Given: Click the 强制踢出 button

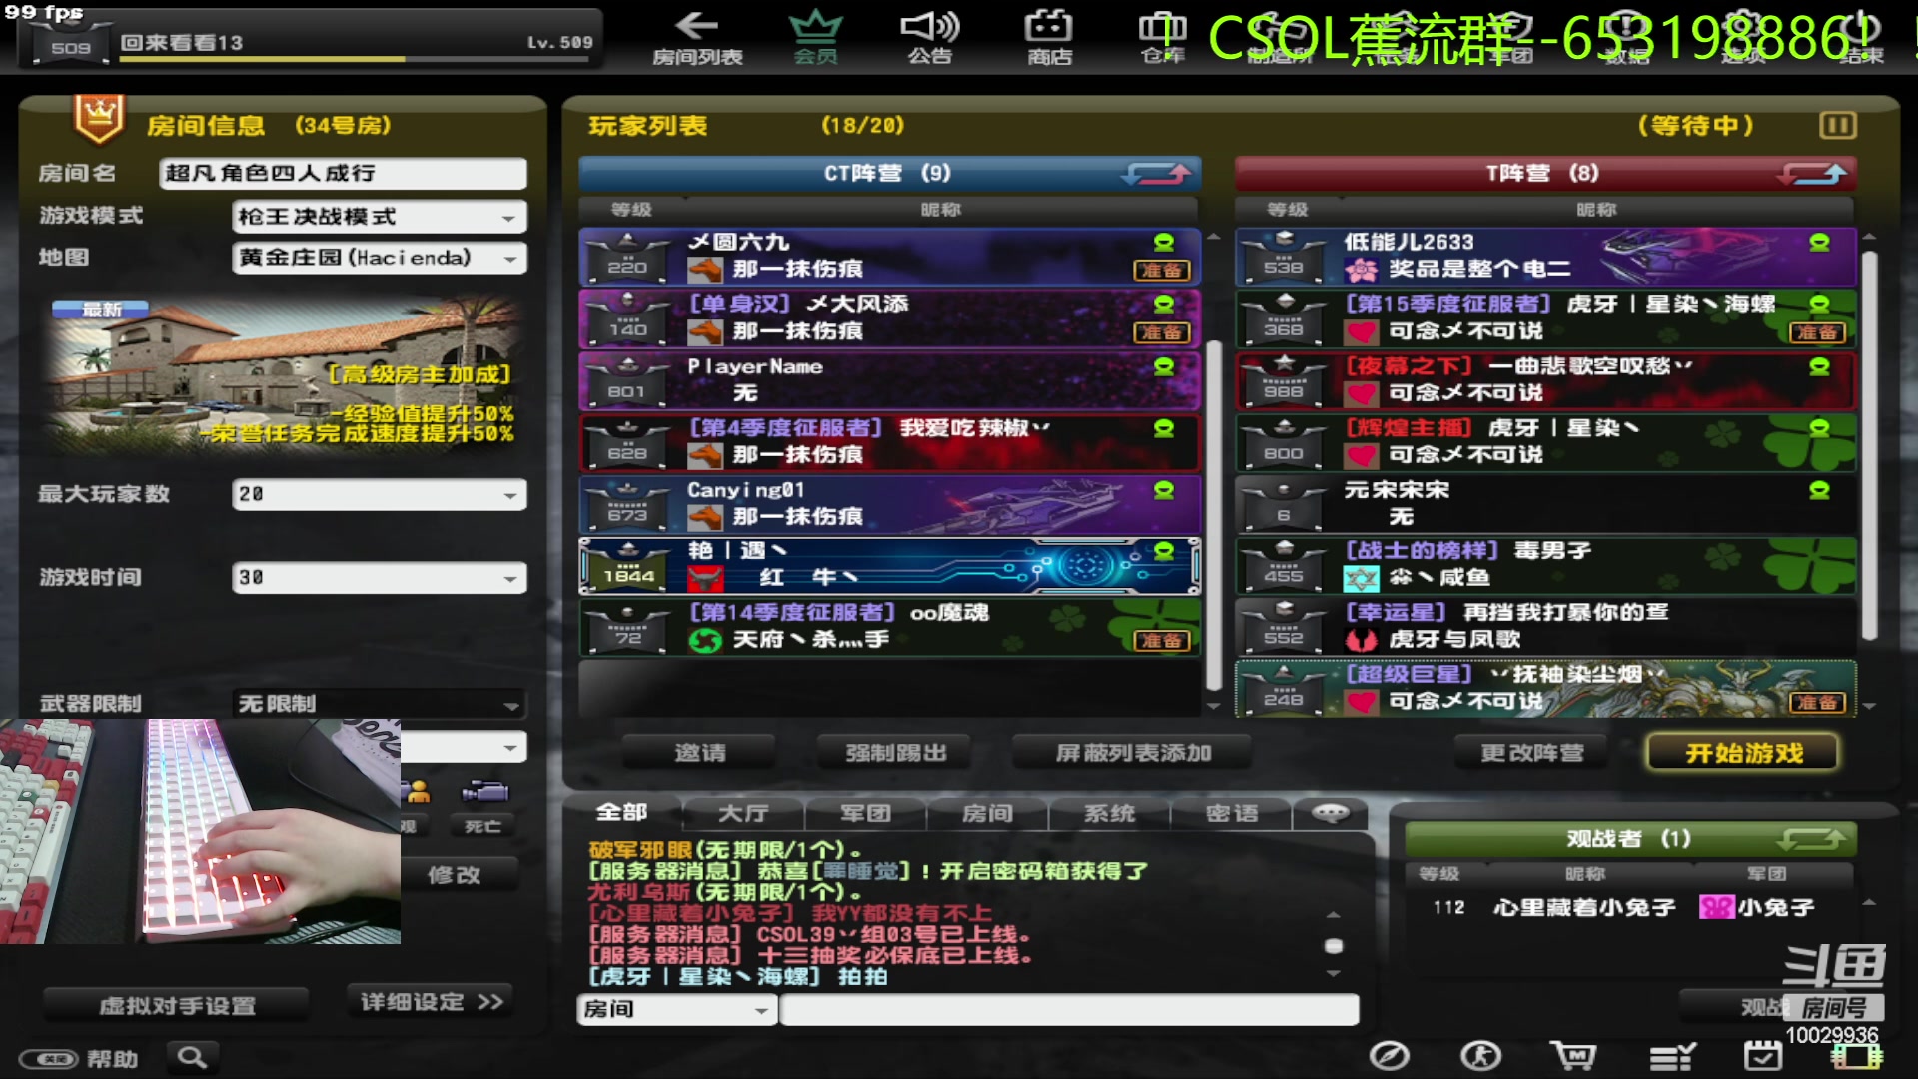Looking at the screenshot, I should (x=895, y=753).
